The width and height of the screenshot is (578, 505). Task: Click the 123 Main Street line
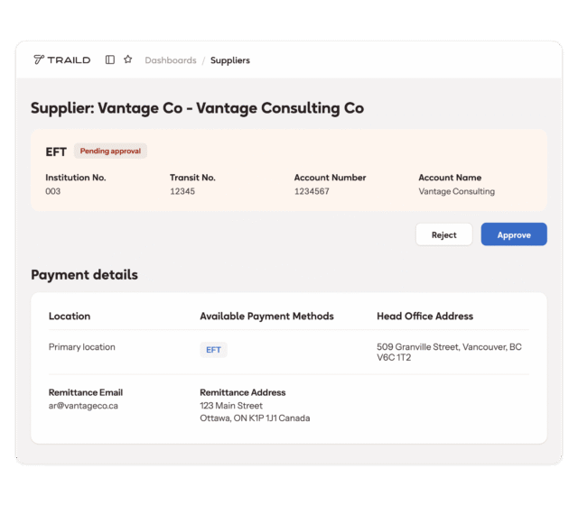(231, 406)
